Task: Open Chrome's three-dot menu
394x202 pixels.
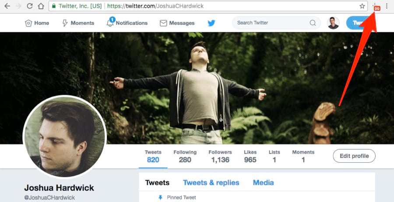Action: point(387,7)
